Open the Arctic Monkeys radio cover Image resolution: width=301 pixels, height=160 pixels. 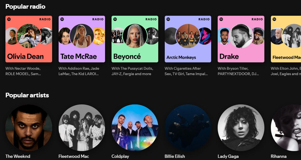coord(188,39)
